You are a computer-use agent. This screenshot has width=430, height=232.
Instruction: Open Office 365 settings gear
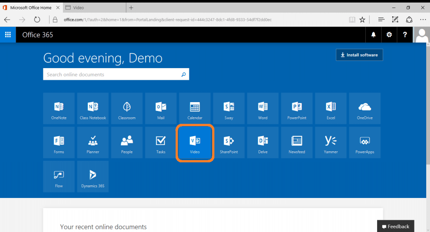click(x=389, y=34)
